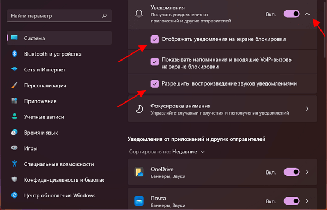Click the Почта mail app icon

coord(139,201)
